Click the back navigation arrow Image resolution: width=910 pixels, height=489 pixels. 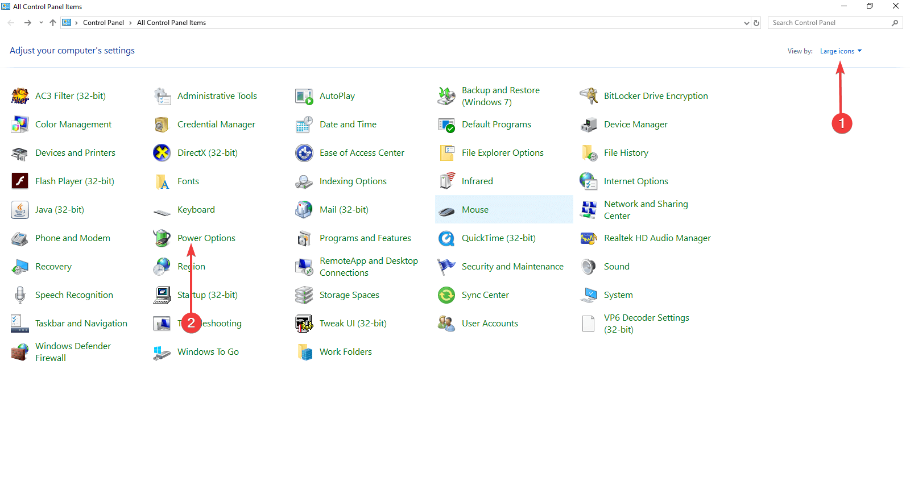(x=11, y=23)
